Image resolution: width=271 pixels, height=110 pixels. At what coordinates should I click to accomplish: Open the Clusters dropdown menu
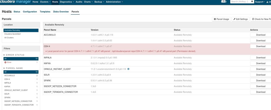[x=45, y=2]
